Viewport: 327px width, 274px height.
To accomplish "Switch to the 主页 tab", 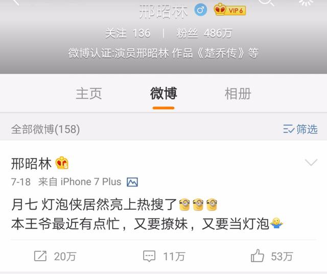I will pyautogui.click(x=89, y=94).
